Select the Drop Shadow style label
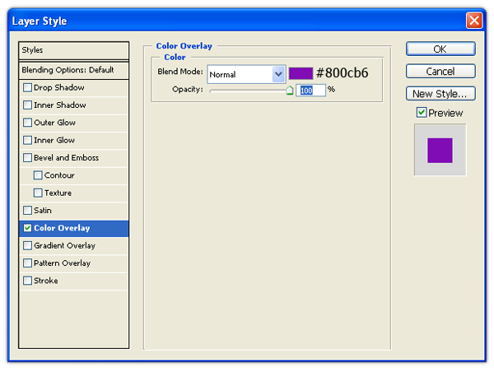The height and width of the screenshot is (372, 494). [x=59, y=87]
